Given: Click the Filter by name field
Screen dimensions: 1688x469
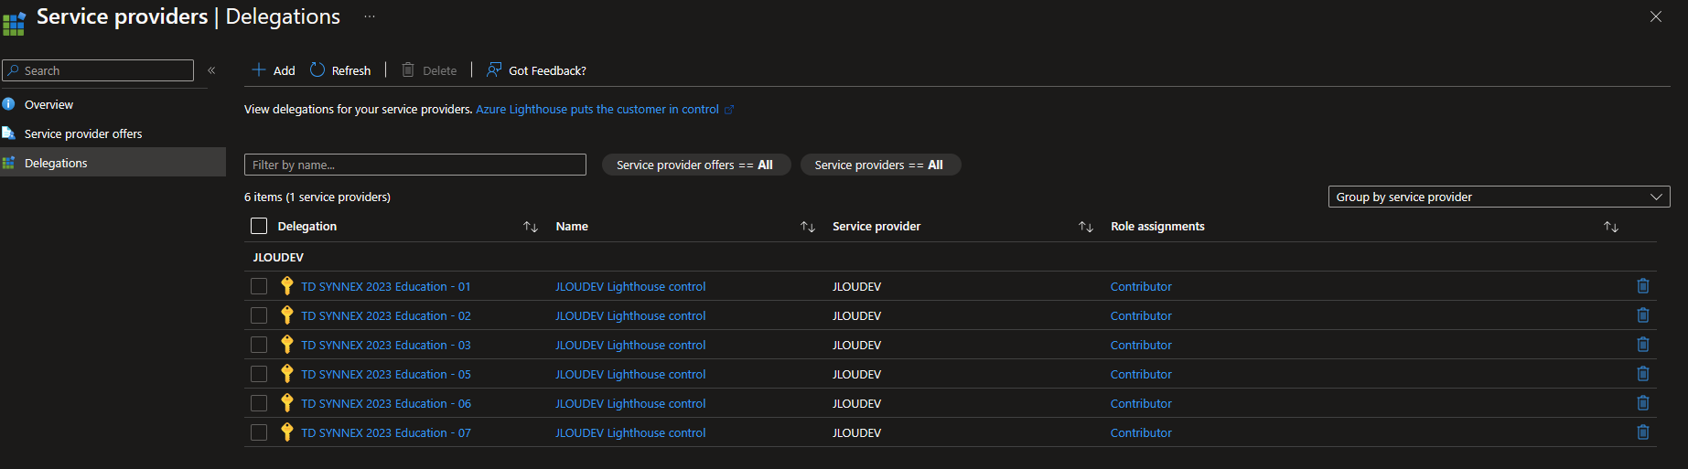Looking at the screenshot, I should tap(415, 165).
